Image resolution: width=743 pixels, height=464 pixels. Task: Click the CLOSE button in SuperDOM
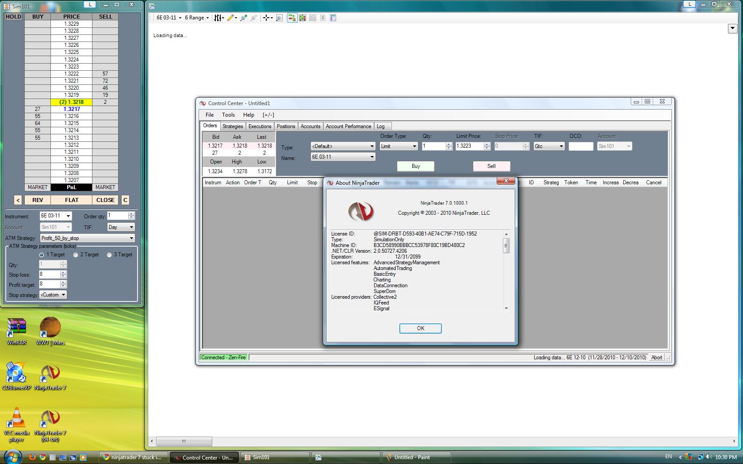click(105, 200)
